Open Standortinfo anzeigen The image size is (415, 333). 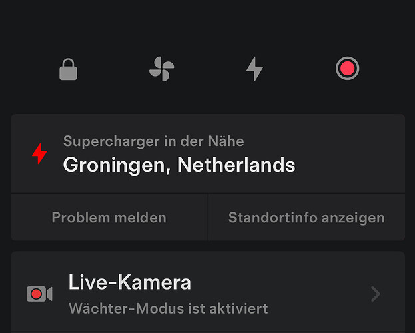tap(306, 217)
